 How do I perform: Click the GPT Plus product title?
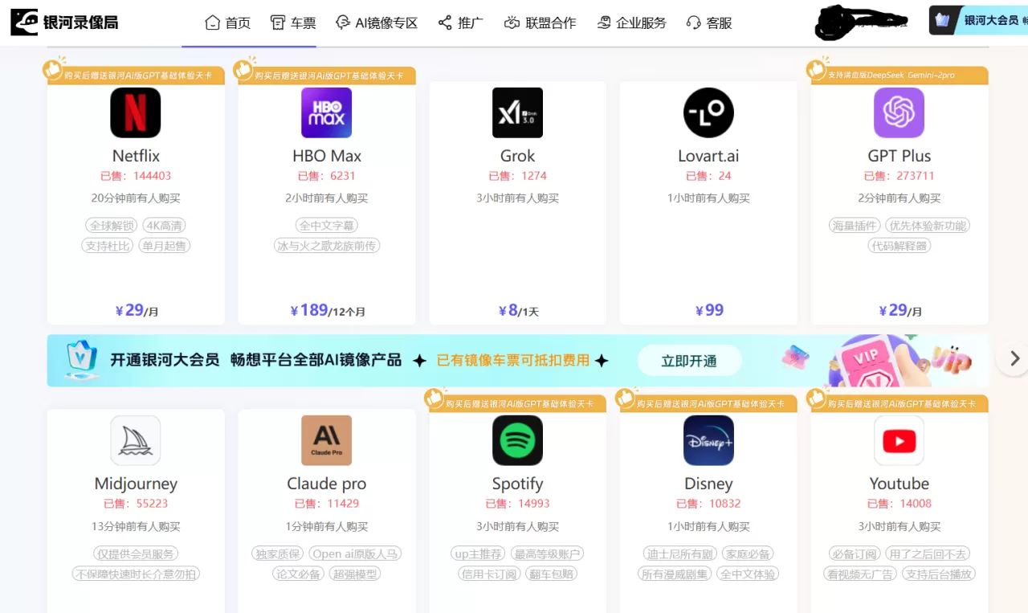(899, 156)
